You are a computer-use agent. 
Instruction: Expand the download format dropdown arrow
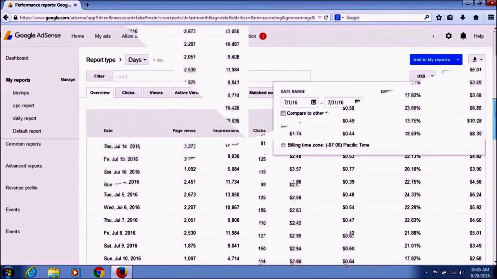(x=481, y=60)
